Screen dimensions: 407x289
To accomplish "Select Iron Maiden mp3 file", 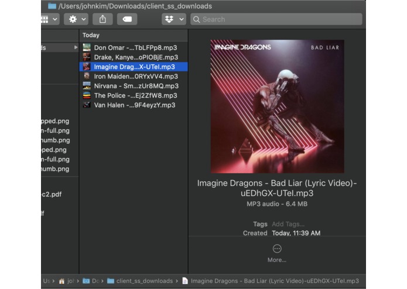I will (x=134, y=77).
